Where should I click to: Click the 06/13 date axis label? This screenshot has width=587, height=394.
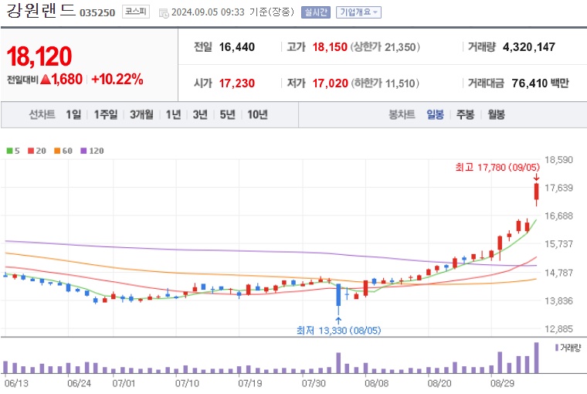pos(16,383)
